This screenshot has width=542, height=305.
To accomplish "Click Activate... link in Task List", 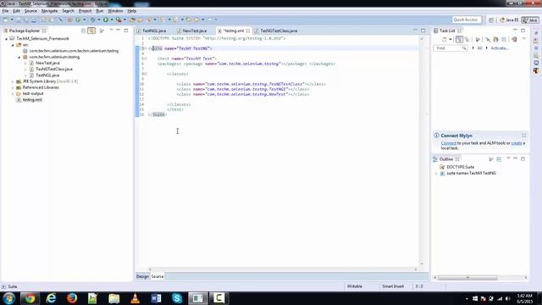I will tap(499, 48).
